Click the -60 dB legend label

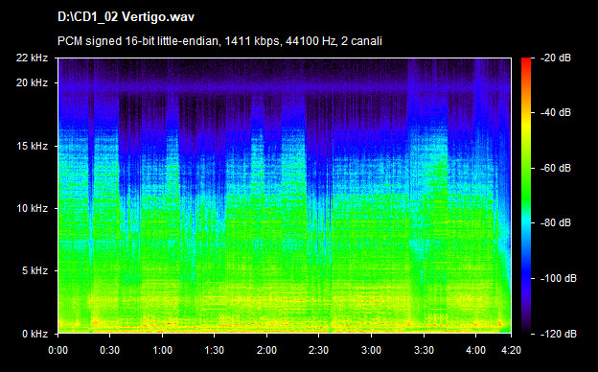tap(556, 168)
